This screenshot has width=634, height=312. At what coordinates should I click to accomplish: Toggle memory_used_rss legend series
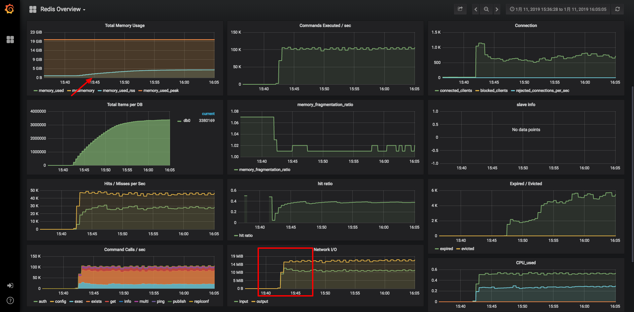(119, 91)
